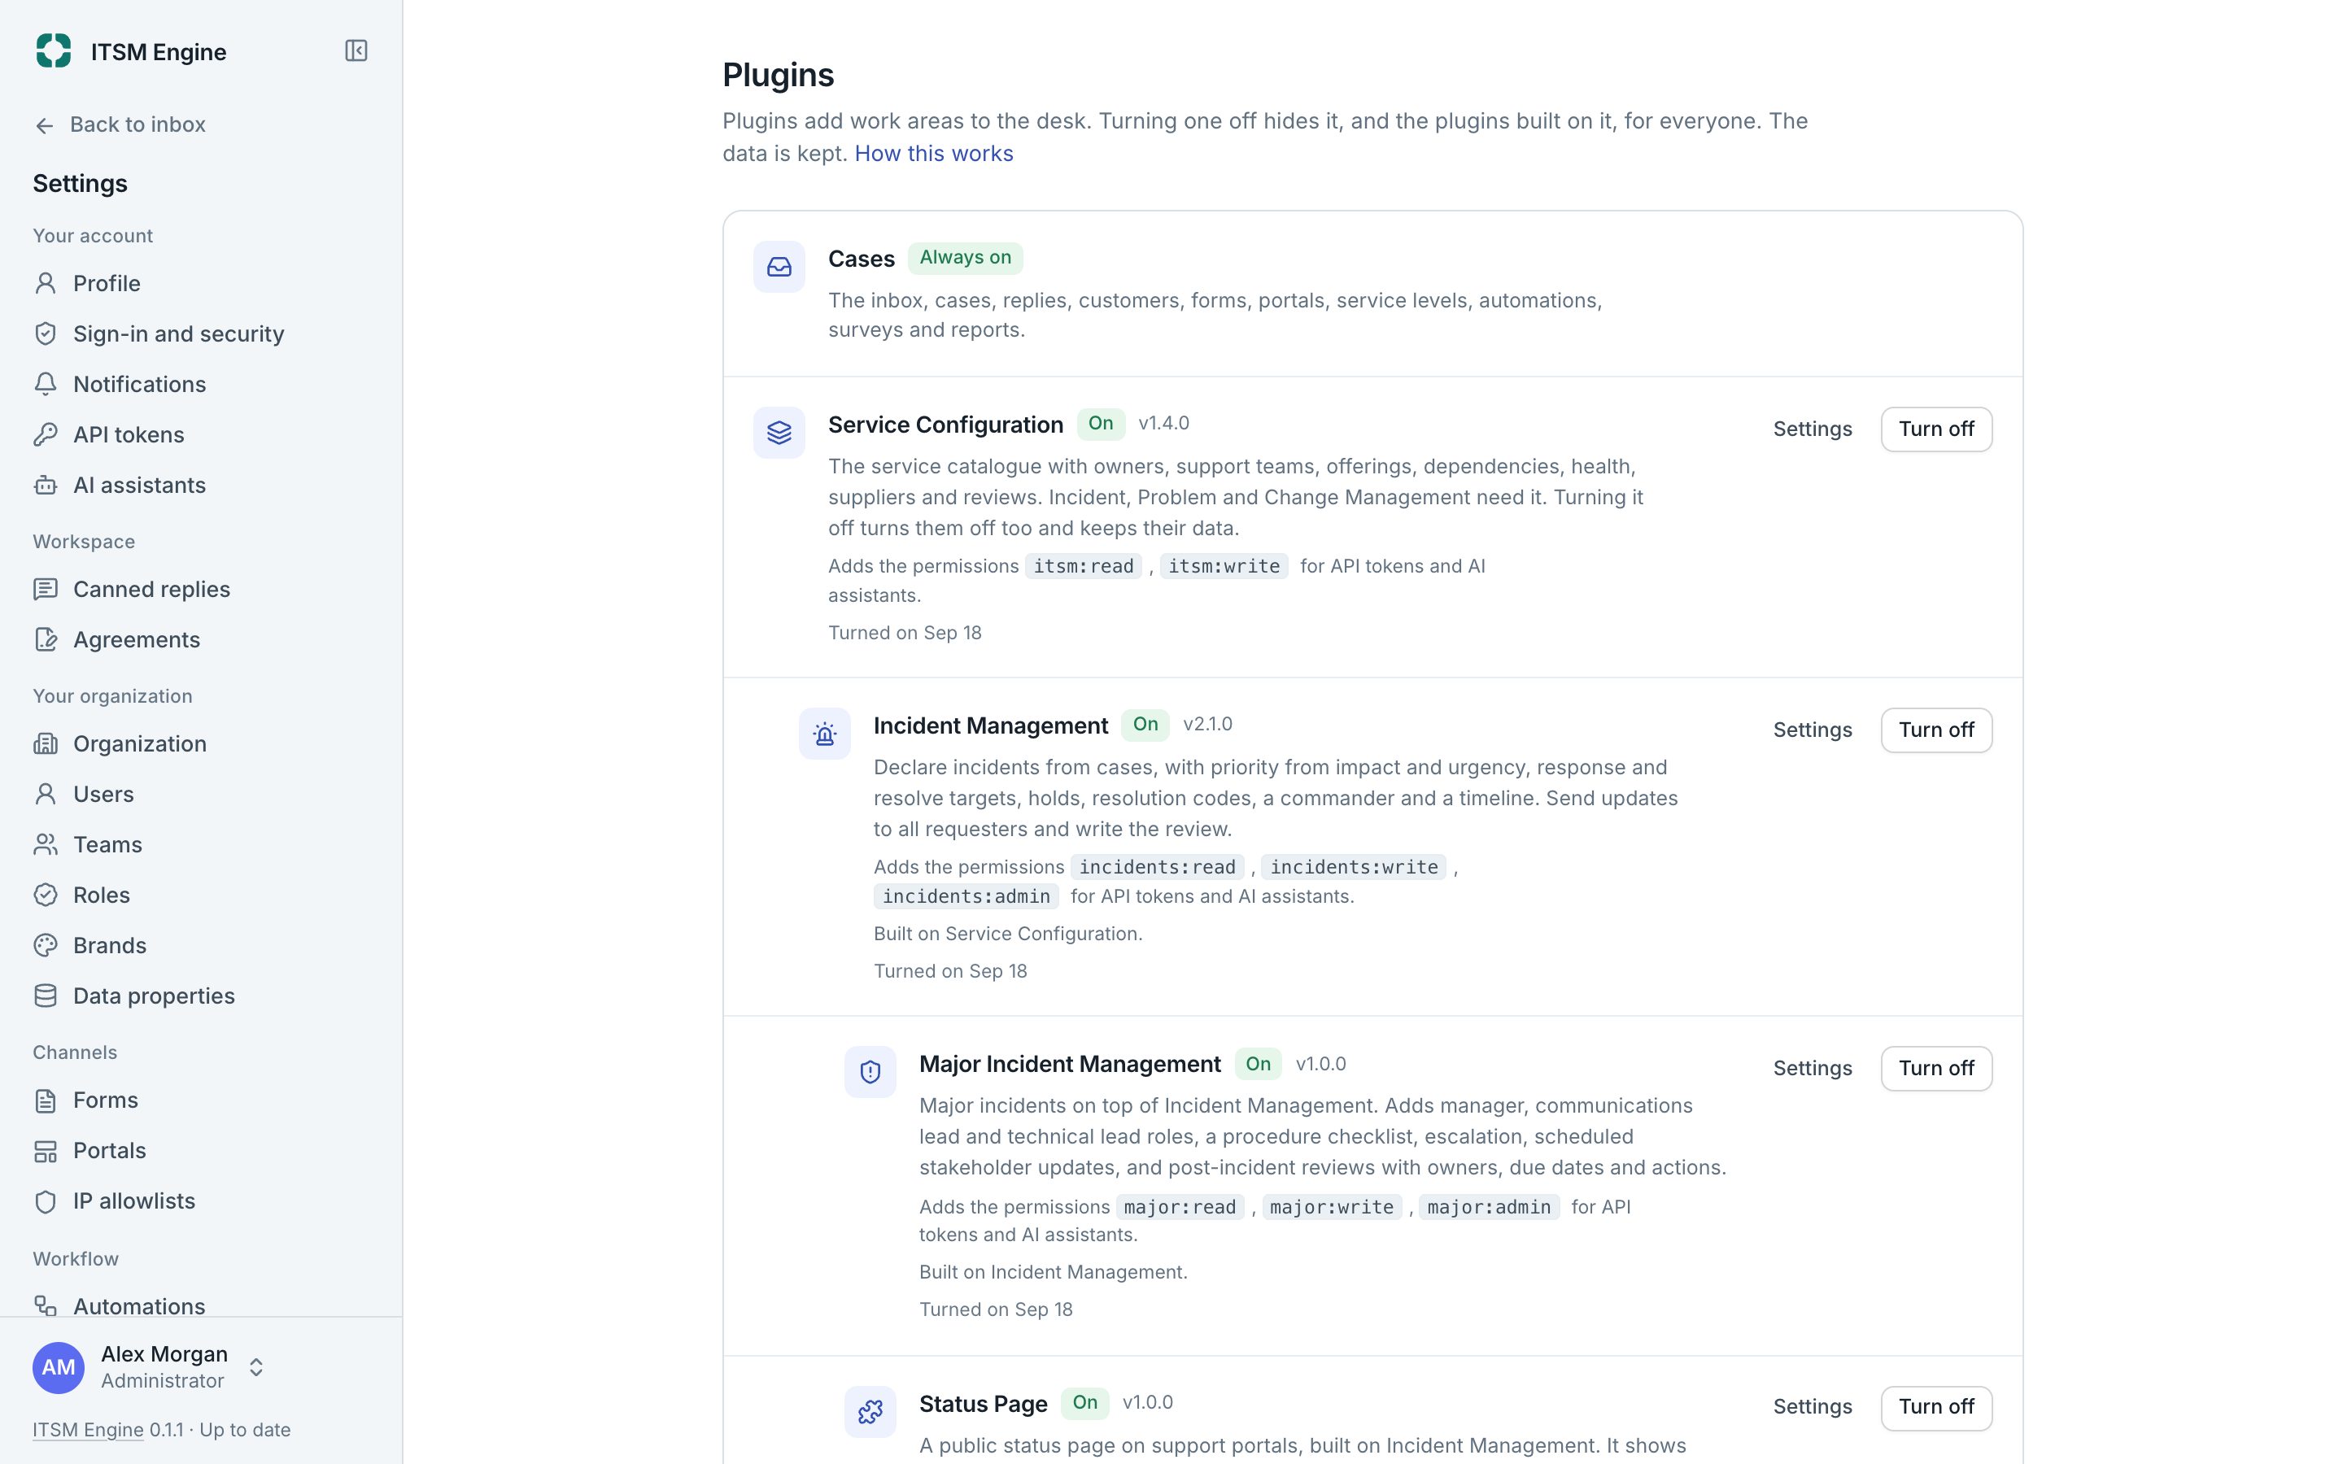Click the Profile person icon
Image resolution: width=2343 pixels, height=1464 pixels.
(46, 283)
